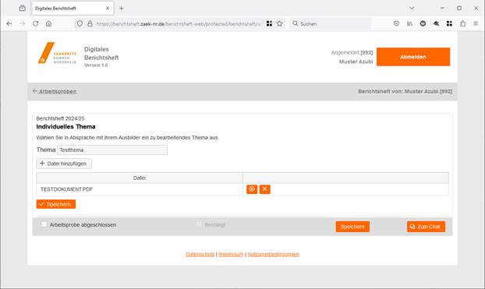Click the Datei column header
485x289 pixels.
click(x=140, y=178)
